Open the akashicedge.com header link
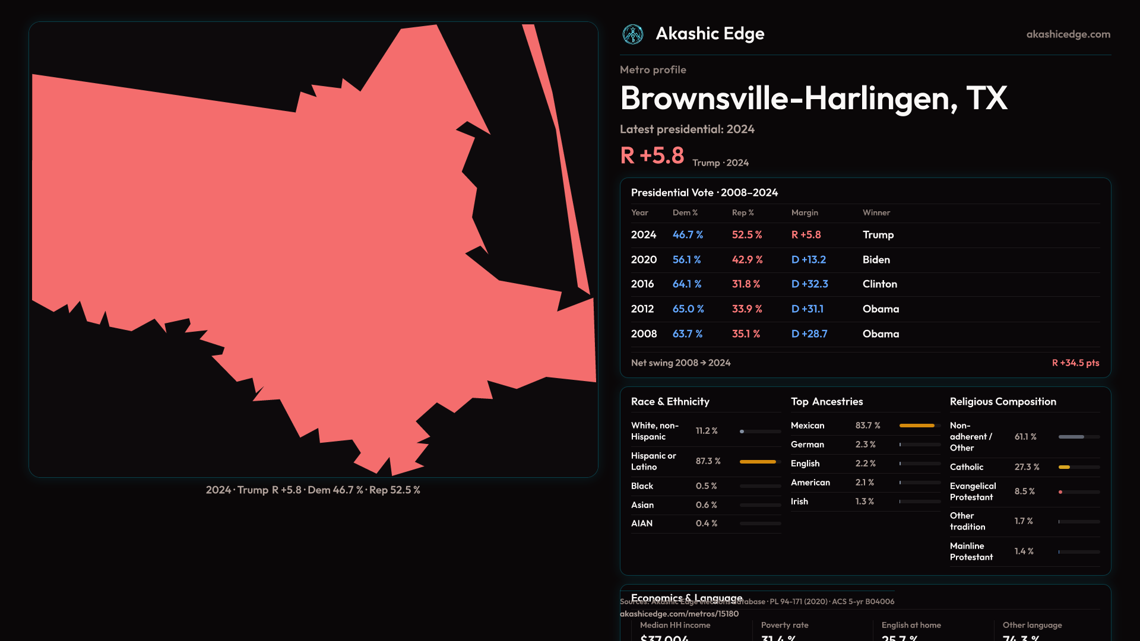 click(x=1068, y=34)
